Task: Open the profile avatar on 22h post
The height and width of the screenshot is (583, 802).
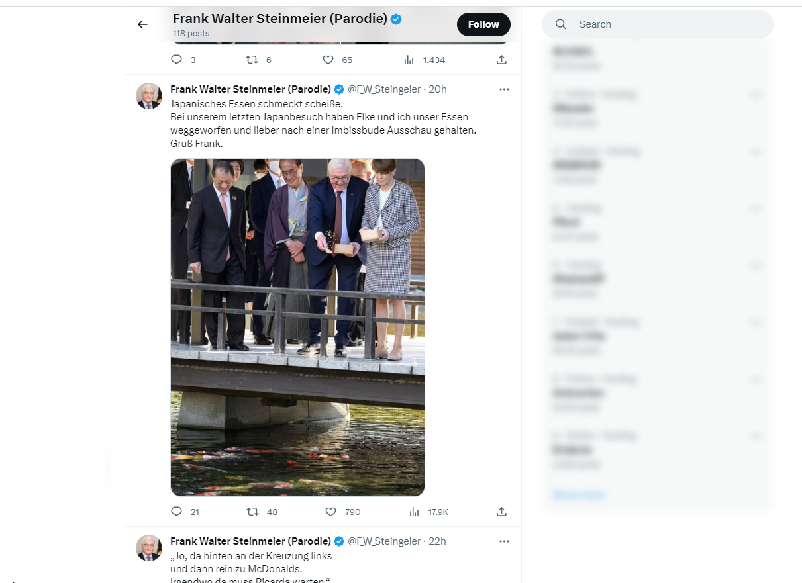Action: tap(149, 548)
